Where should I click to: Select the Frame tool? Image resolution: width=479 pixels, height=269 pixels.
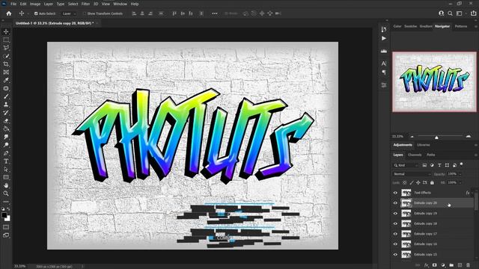(x=6, y=72)
